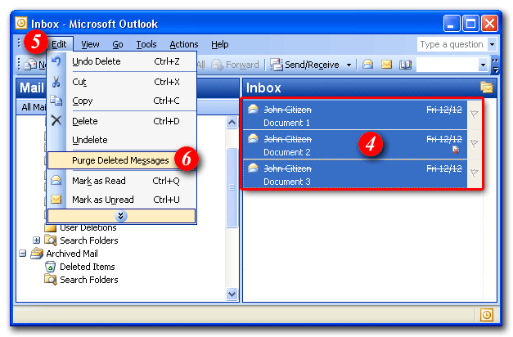Toggle the flag on Document 1 message
Viewport: 513px width, 337px height.
(x=474, y=115)
